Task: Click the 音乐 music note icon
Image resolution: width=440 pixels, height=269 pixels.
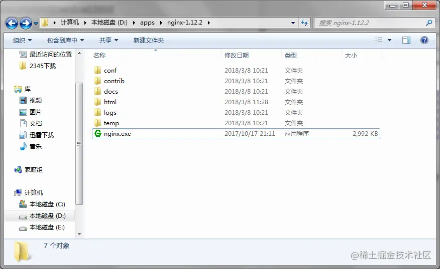Action: click(23, 146)
